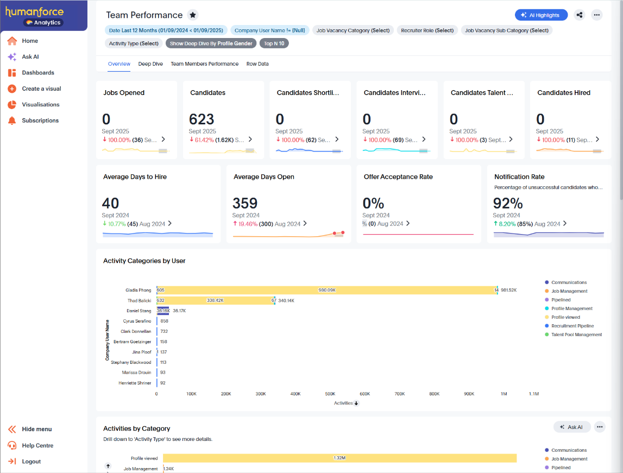623x473 pixels.
Task: Click the AI Highlights button
Action: 541,15
